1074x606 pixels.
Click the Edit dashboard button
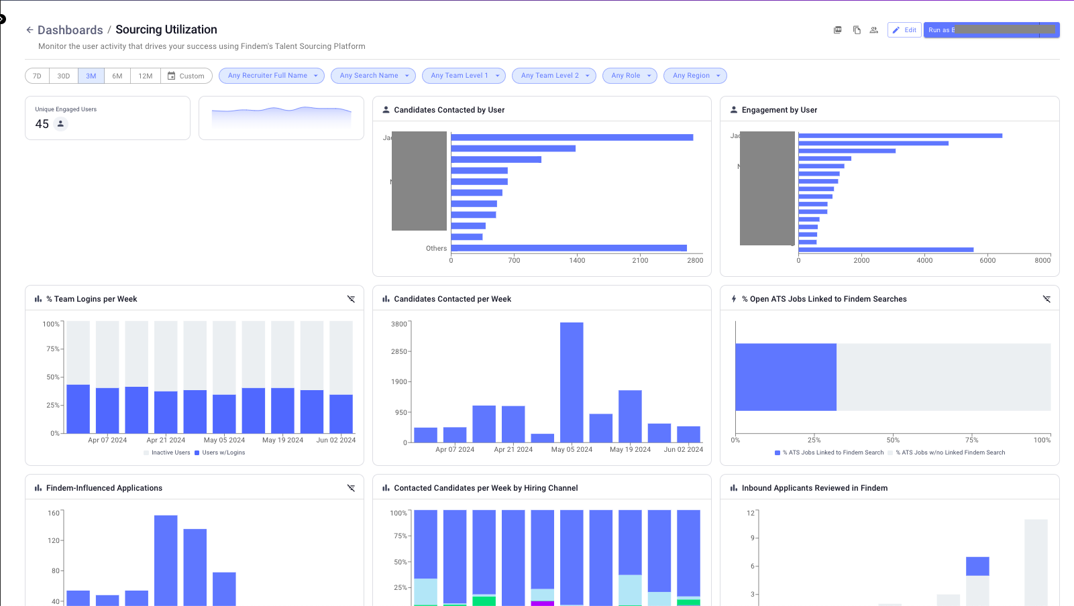[x=904, y=30]
